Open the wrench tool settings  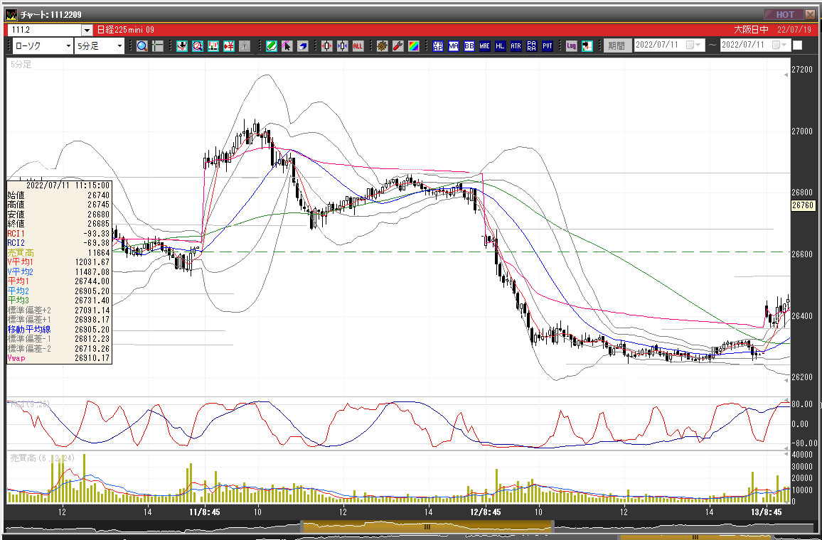[398, 46]
